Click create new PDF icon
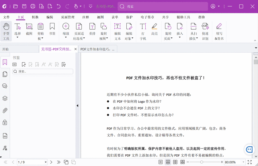This screenshot has width=258, height=166. [x=50, y=6]
